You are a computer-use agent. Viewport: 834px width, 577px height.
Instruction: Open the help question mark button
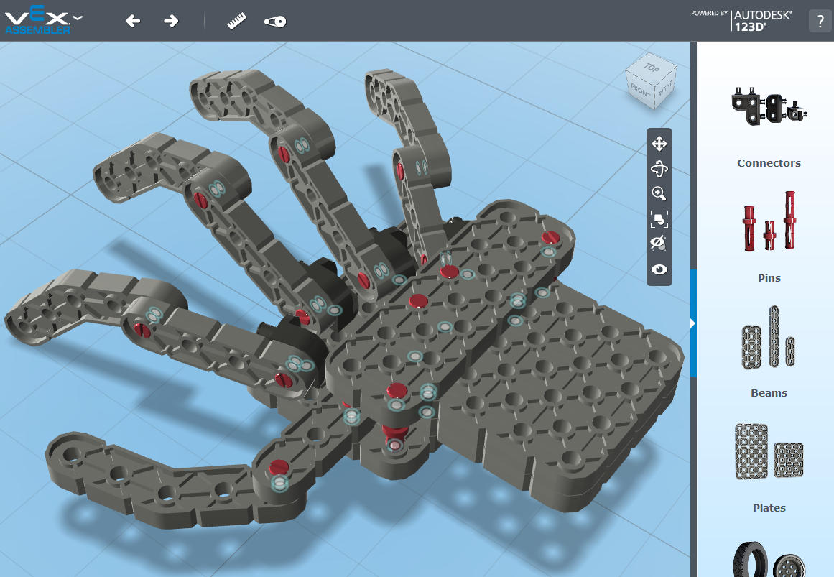pos(820,21)
